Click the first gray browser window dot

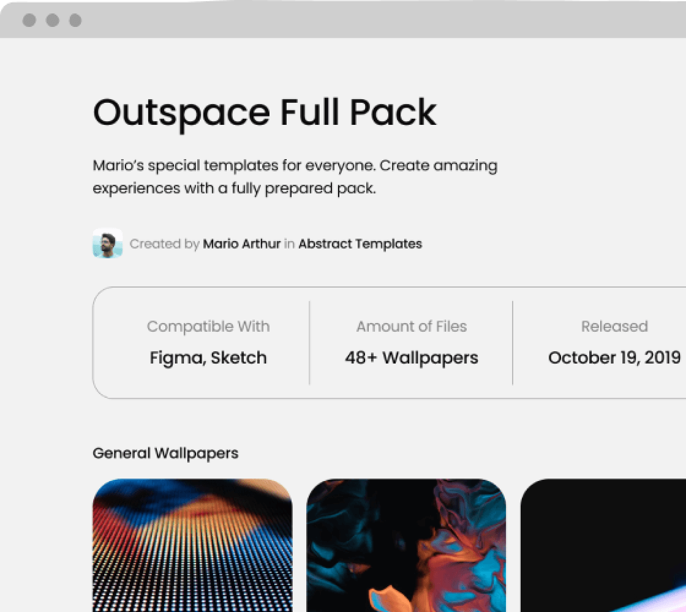29,20
